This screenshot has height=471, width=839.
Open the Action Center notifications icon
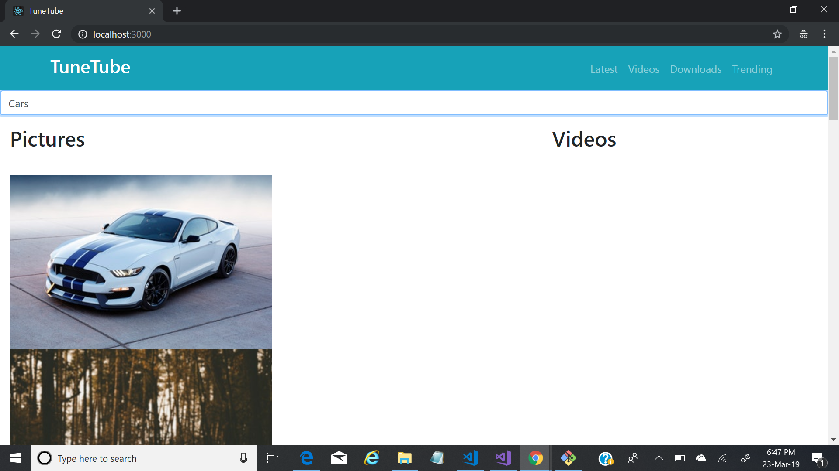[817, 458]
